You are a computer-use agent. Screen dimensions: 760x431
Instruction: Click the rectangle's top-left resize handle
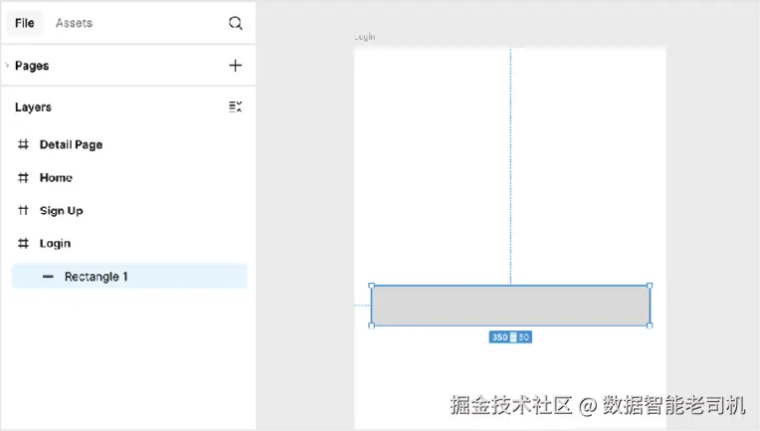pyautogui.click(x=372, y=286)
